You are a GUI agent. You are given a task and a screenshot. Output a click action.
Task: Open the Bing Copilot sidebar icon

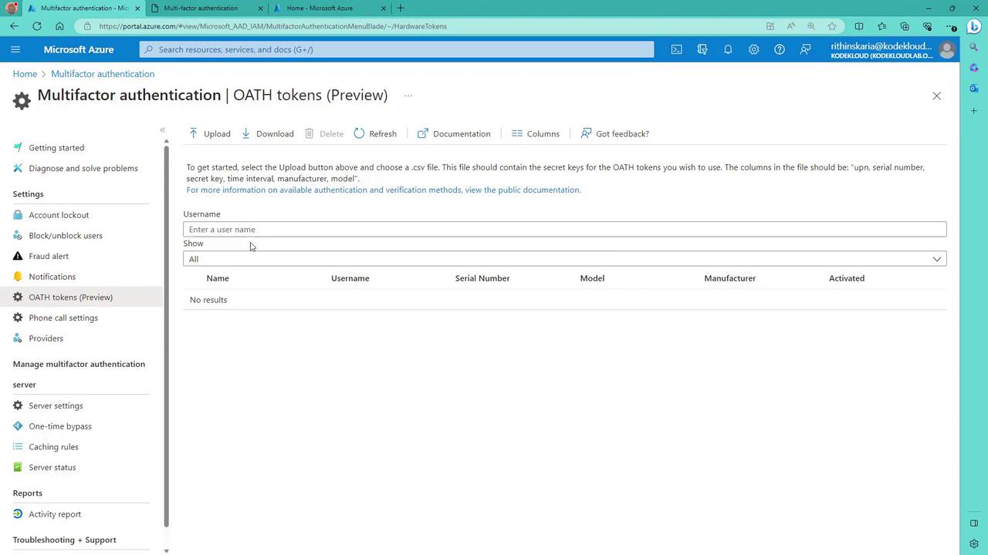pyautogui.click(x=974, y=26)
